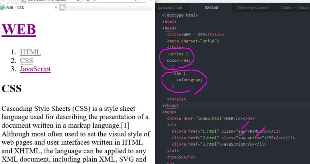Click the opening <body> tag line
Viewport: 310px width, 164px height.
point(169,112)
